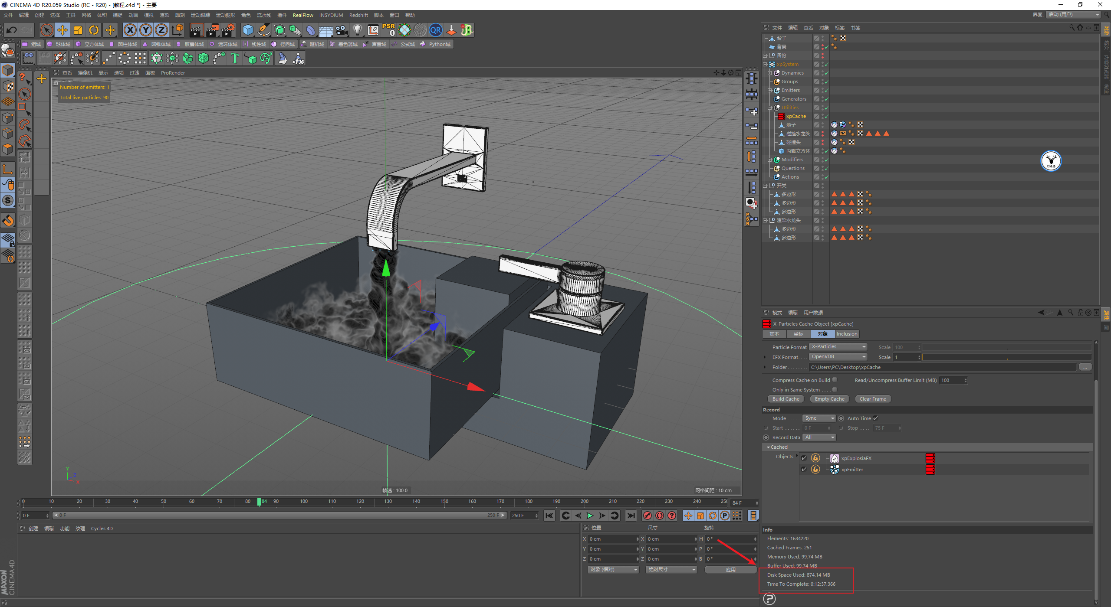Viewport: 1111px width, 607px height.
Task: Click the Light bulb object icon
Action: coord(357,30)
